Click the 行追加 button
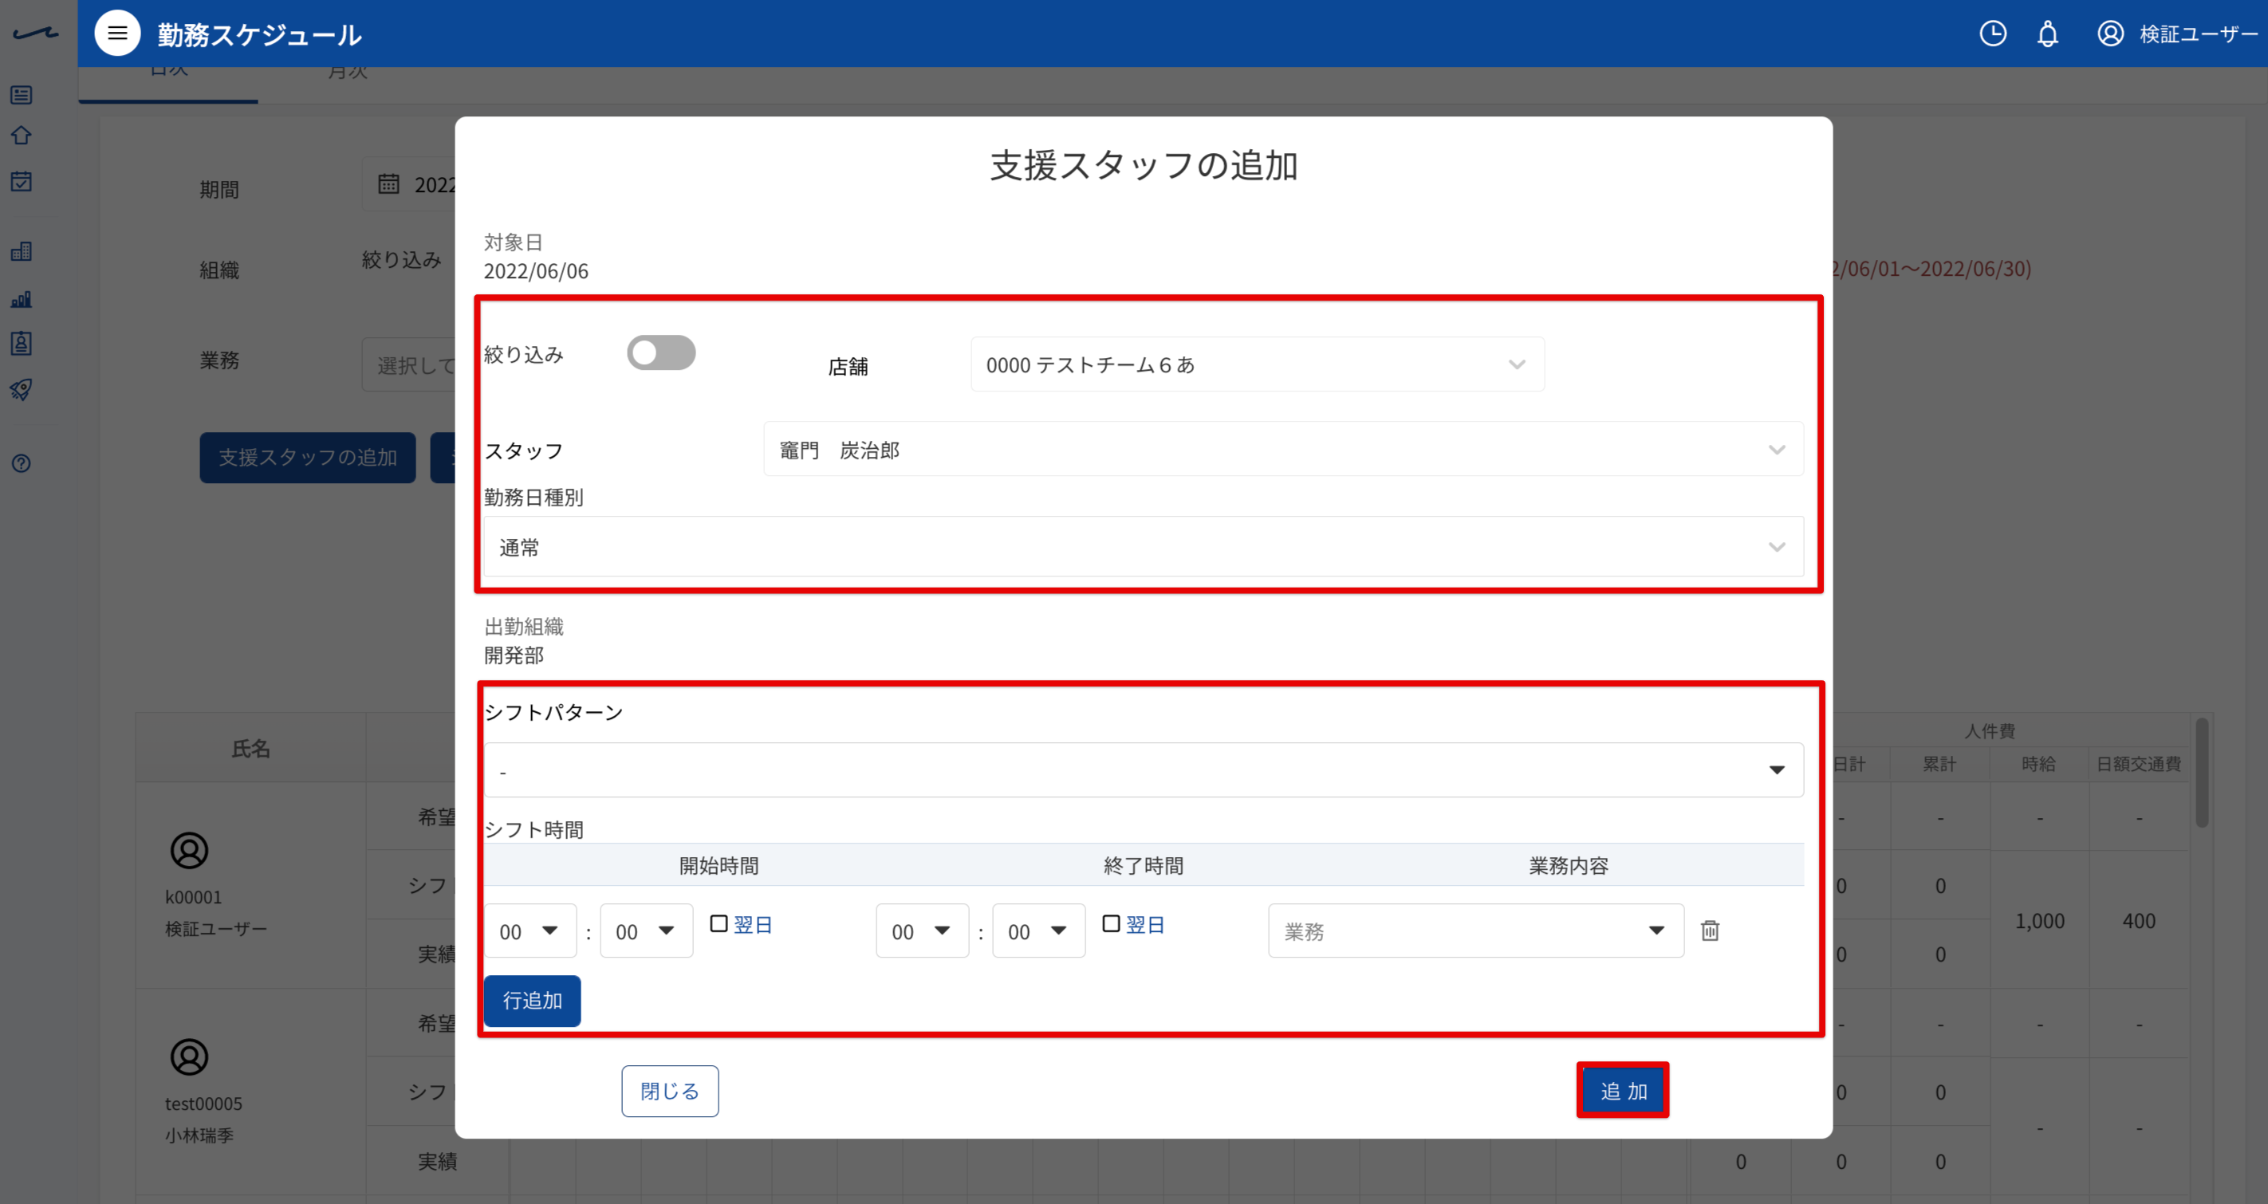The width and height of the screenshot is (2268, 1204). coord(532,1001)
